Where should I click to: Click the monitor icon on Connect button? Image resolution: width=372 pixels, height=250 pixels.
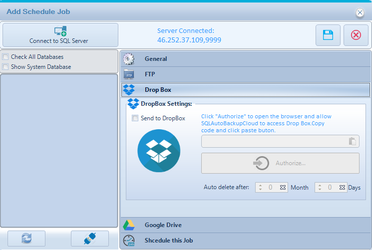[60, 31]
